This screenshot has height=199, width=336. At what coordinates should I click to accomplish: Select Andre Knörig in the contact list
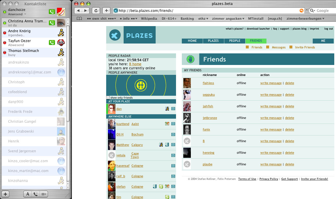click(x=34, y=33)
